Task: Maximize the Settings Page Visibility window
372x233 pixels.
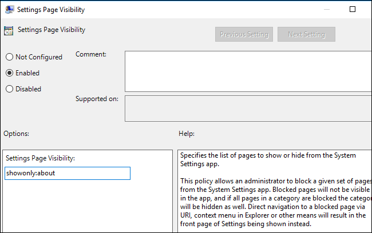Action: 353,9
